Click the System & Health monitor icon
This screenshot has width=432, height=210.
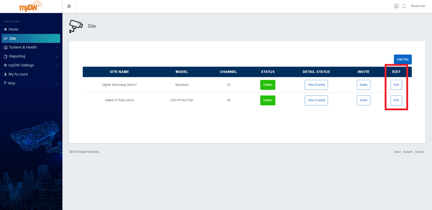[x=6, y=47]
